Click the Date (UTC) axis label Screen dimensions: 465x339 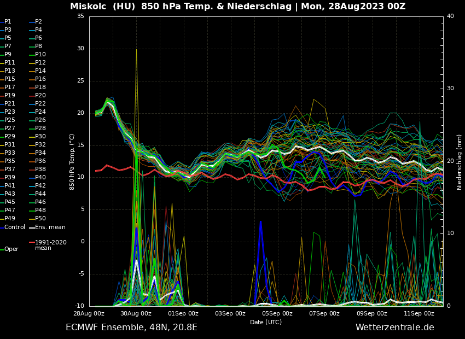pos(266,322)
